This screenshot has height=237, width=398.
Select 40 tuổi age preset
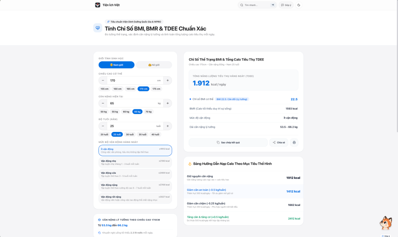[155, 134]
